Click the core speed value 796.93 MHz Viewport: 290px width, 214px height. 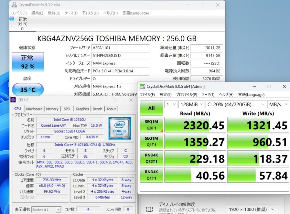coord(52,180)
